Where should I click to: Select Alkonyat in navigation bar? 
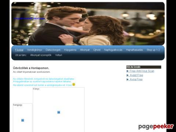click(x=85, y=50)
